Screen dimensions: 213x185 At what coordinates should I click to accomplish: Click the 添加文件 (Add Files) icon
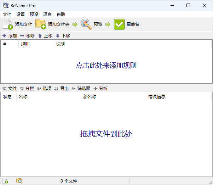pyautogui.click(x=8, y=24)
